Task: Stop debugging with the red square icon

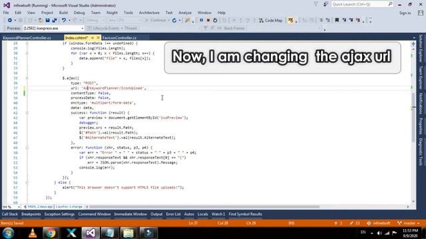Action: [208, 20]
